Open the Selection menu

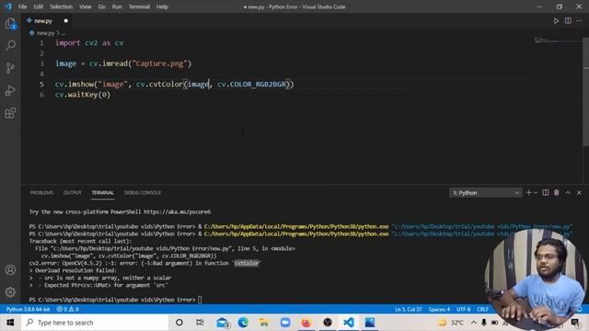[62, 6]
